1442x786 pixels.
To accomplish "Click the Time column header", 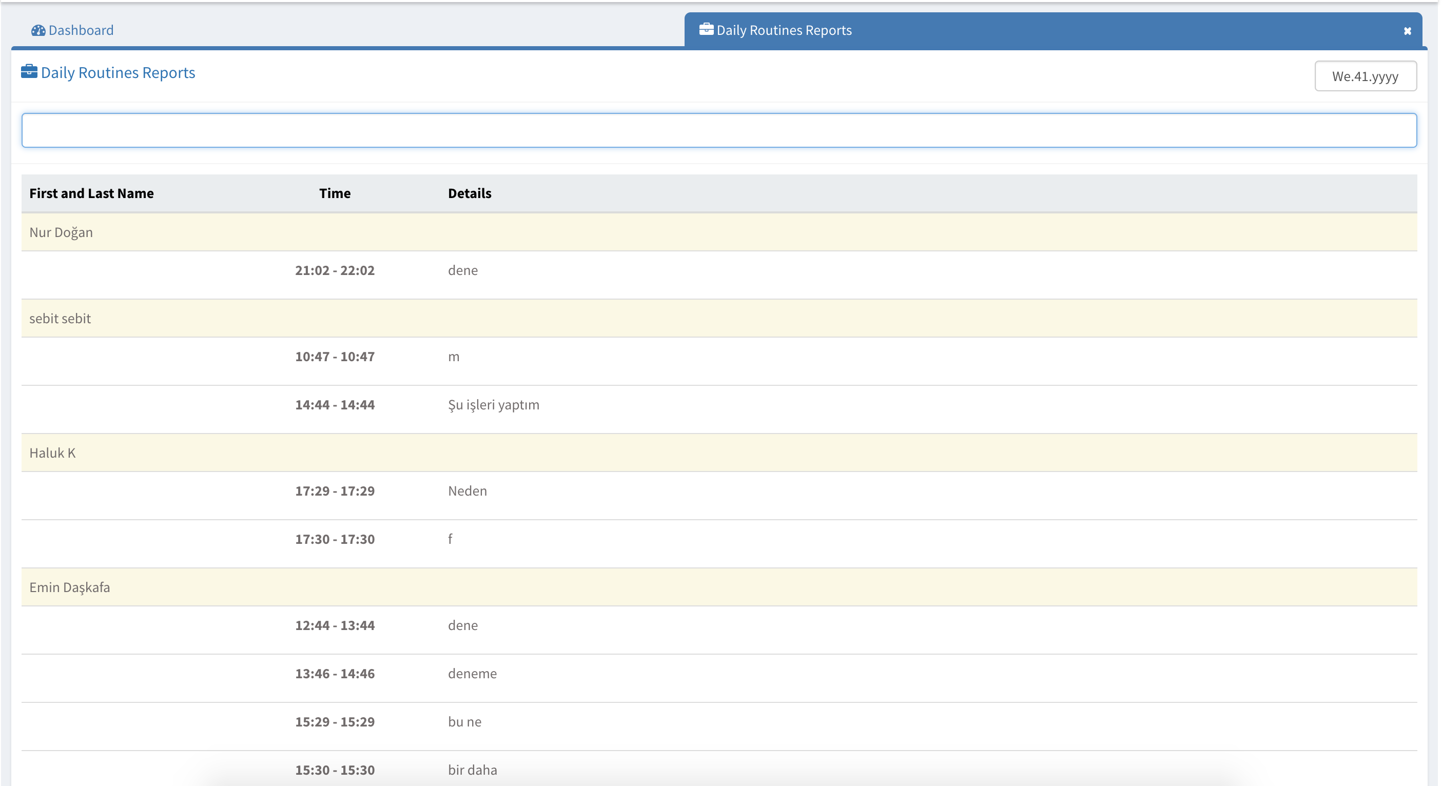I will pyautogui.click(x=335, y=193).
